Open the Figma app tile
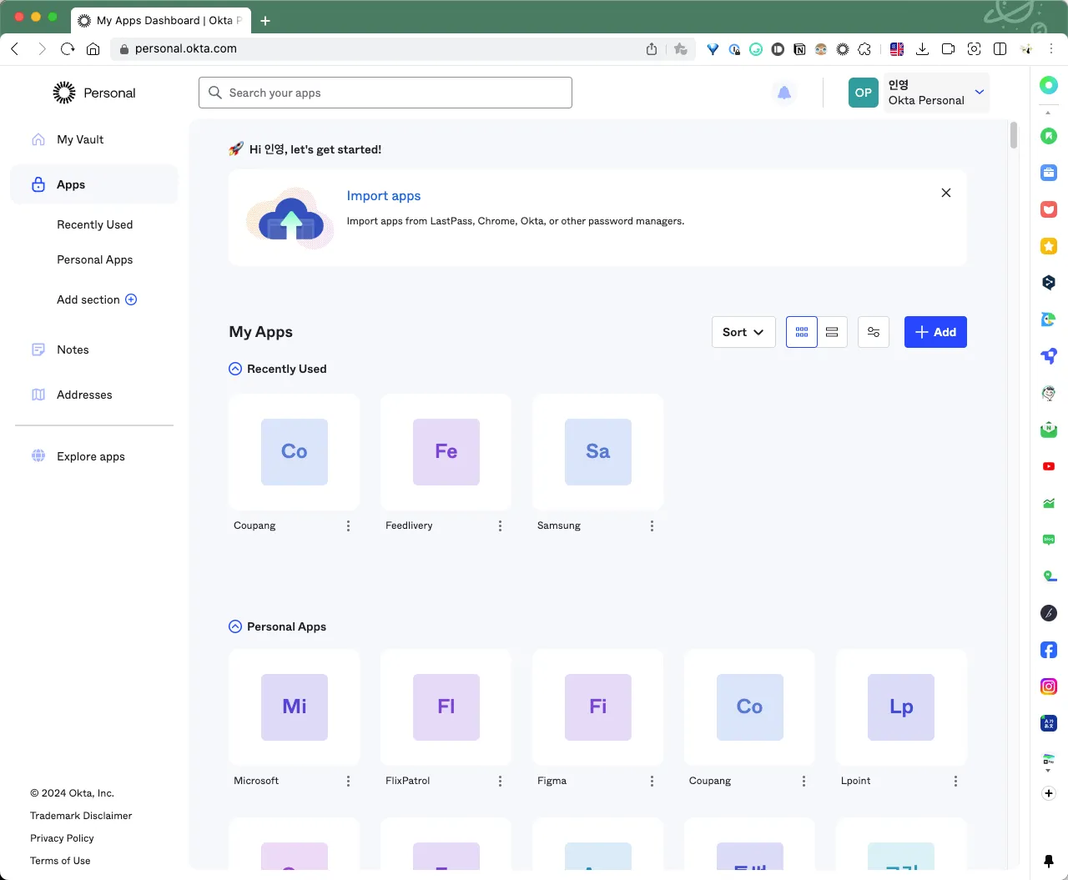This screenshot has height=880, width=1068. click(598, 707)
